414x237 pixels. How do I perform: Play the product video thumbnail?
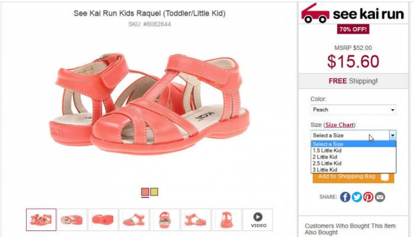click(258, 219)
